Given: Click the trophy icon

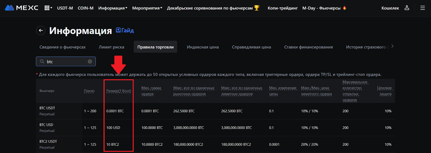Looking at the screenshot, I should (x=257, y=8).
